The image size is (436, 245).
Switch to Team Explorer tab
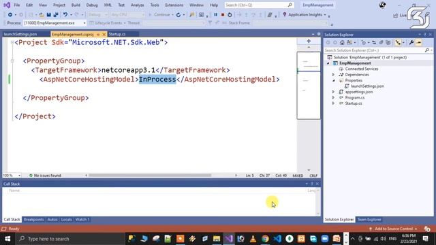[369, 219]
